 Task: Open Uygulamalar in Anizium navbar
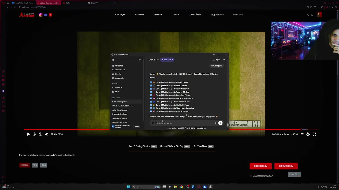217,15
